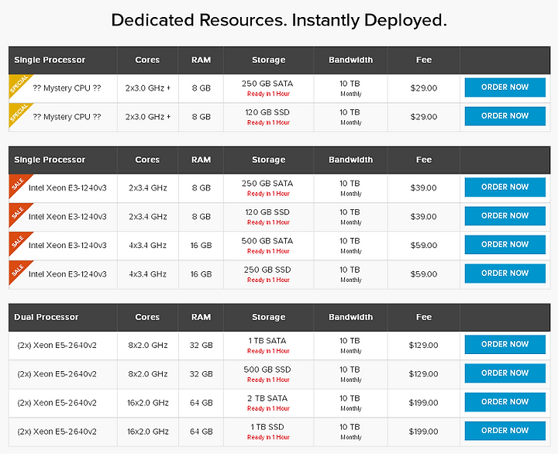Click '?? Mystery CPU ??' in 120 GB SSD row

67,117
